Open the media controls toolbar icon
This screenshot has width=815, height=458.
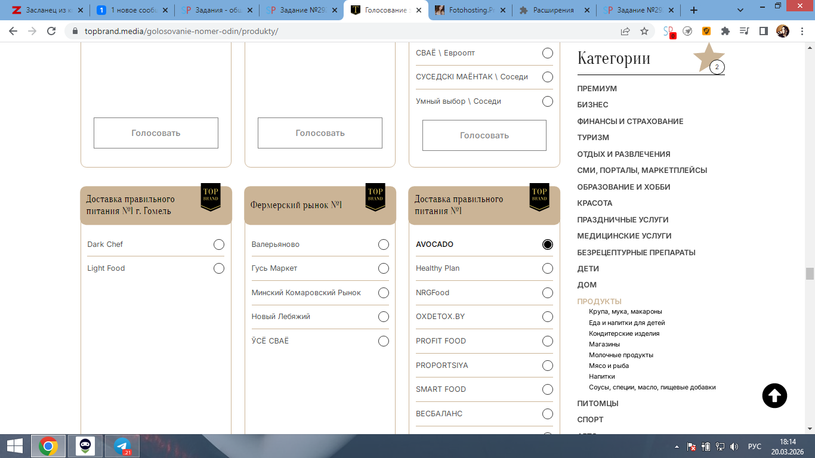[744, 31]
